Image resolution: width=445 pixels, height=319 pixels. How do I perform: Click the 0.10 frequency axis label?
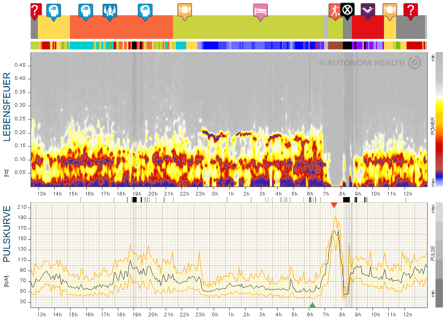(20, 159)
